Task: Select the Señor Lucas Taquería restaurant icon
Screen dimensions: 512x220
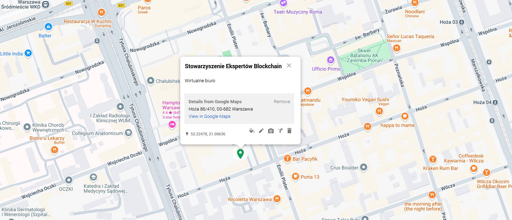Action: coord(397,48)
